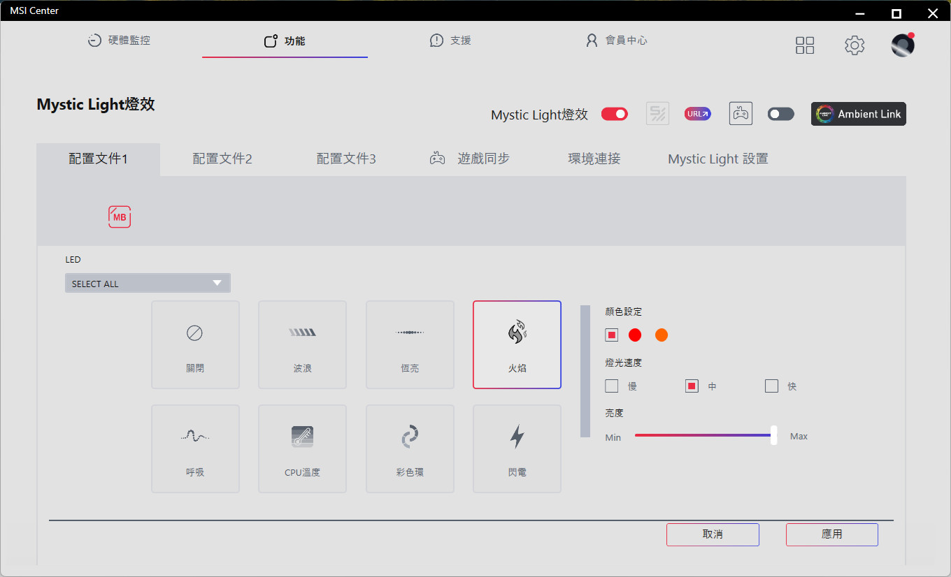
Task: Check the 快 fast speed checkbox
Action: (x=771, y=386)
